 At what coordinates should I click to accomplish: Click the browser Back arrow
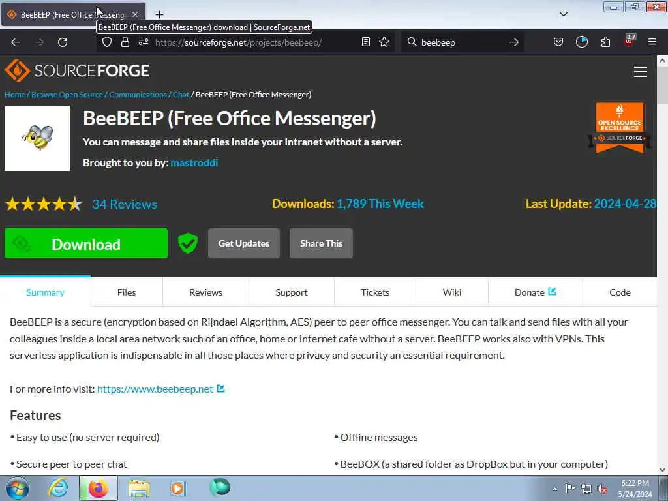(16, 42)
